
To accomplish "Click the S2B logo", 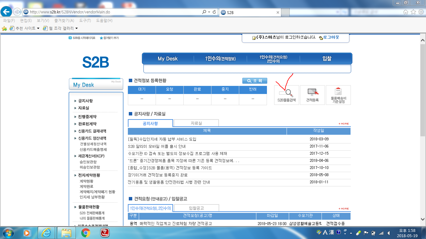I will click(96, 62).
